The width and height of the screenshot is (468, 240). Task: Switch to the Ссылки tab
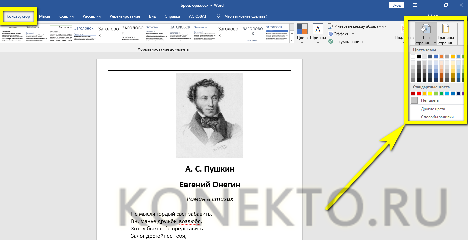click(x=67, y=16)
